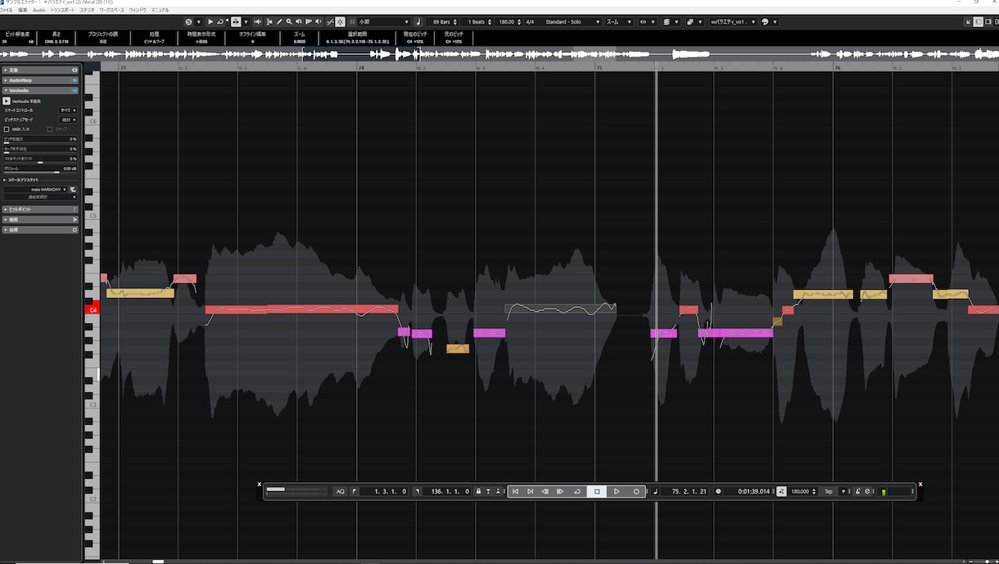The height and width of the screenshot is (564, 999).
Task: Toggle cycle loop button in transport
Action: 577,491
